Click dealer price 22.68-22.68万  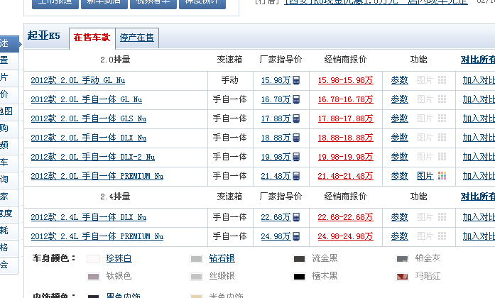[x=346, y=217]
